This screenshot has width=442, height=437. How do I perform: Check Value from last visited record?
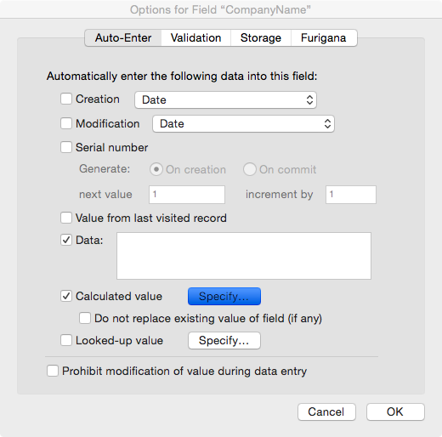click(66, 218)
